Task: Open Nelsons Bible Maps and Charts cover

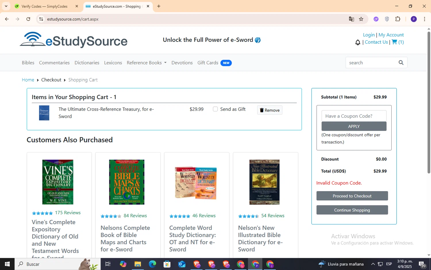Action: click(127, 182)
